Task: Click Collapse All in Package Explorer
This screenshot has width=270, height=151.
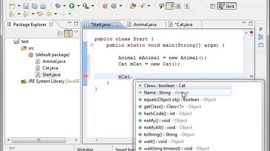Action: click(60, 34)
